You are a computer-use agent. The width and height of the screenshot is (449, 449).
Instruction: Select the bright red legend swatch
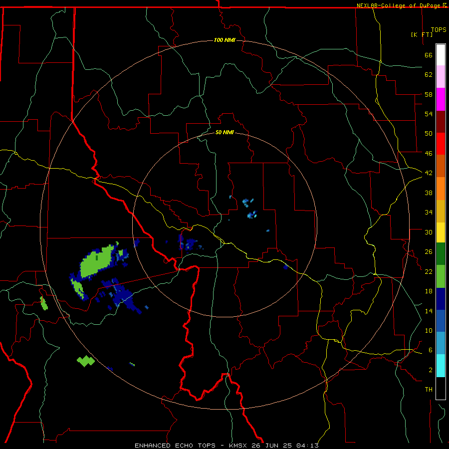click(x=441, y=144)
